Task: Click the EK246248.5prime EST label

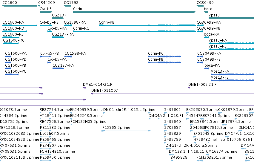Action: tap(86, 116)
